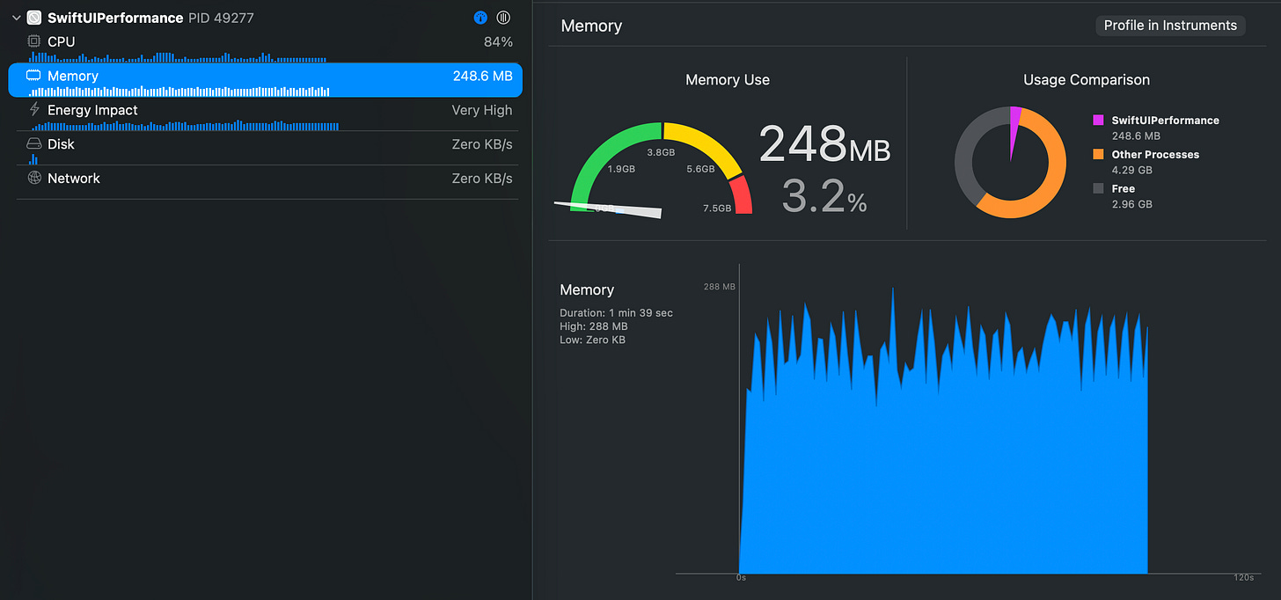Click the 3.8GB gauge label
1281x600 pixels.
(661, 152)
